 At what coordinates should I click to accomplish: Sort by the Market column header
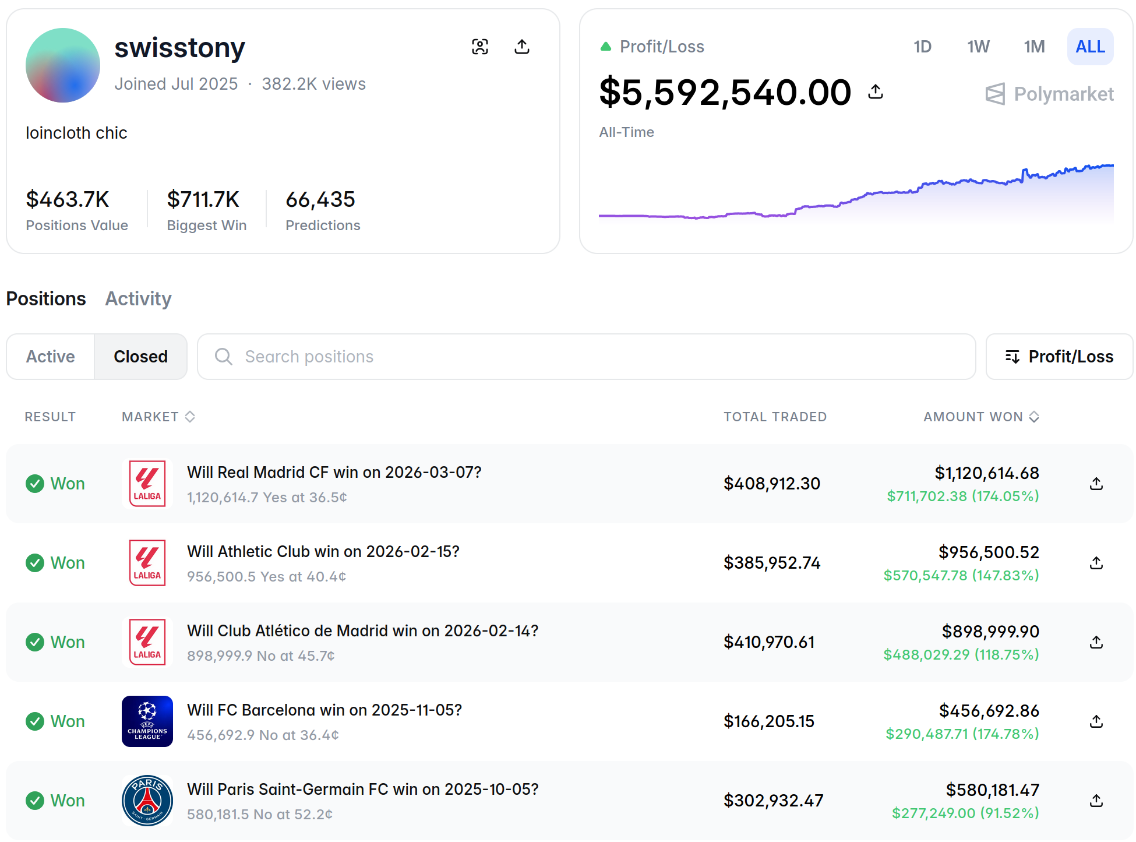click(x=158, y=417)
